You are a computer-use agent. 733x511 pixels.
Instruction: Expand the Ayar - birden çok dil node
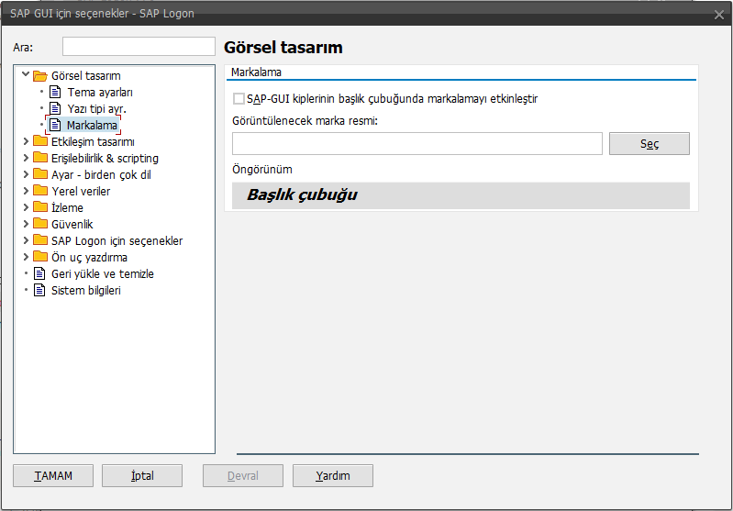(26, 174)
